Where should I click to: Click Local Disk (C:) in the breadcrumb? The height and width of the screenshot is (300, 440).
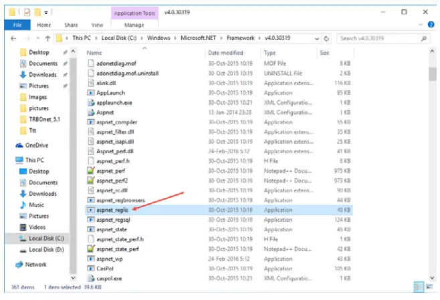pyautogui.click(x=119, y=38)
